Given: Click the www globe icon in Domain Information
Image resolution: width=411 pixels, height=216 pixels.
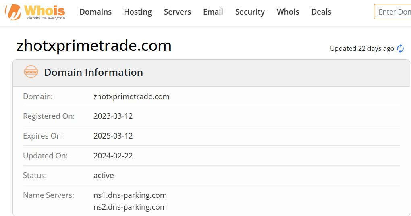Looking at the screenshot, I should (x=31, y=72).
